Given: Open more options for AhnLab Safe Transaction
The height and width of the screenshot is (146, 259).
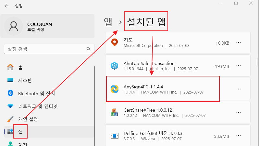Looking at the screenshot, I should point(239,66).
